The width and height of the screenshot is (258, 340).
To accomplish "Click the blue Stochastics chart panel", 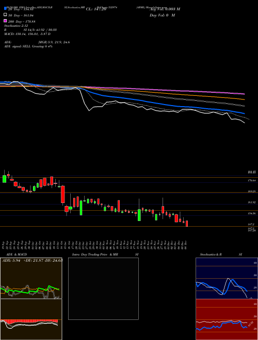I will pos(227,278).
